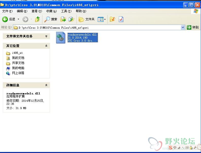The height and width of the screenshot is (153, 201).
Task: Click inside the address bar path field
Action: pos(99,28)
